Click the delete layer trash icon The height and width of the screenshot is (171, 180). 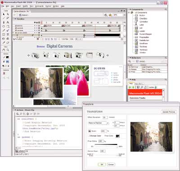tap(38, 39)
